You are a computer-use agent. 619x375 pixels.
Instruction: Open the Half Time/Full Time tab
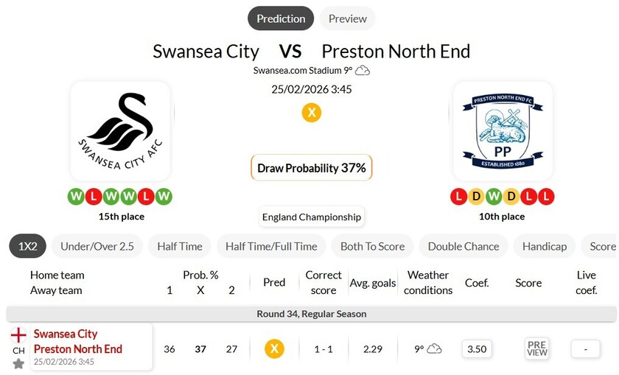pyautogui.click(x=271, y=246)
